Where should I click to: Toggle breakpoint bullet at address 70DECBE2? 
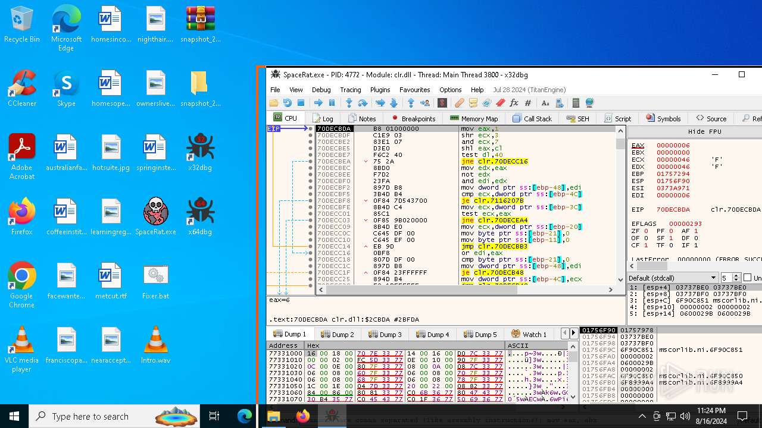pyautogui.click(x=310, y=142)
